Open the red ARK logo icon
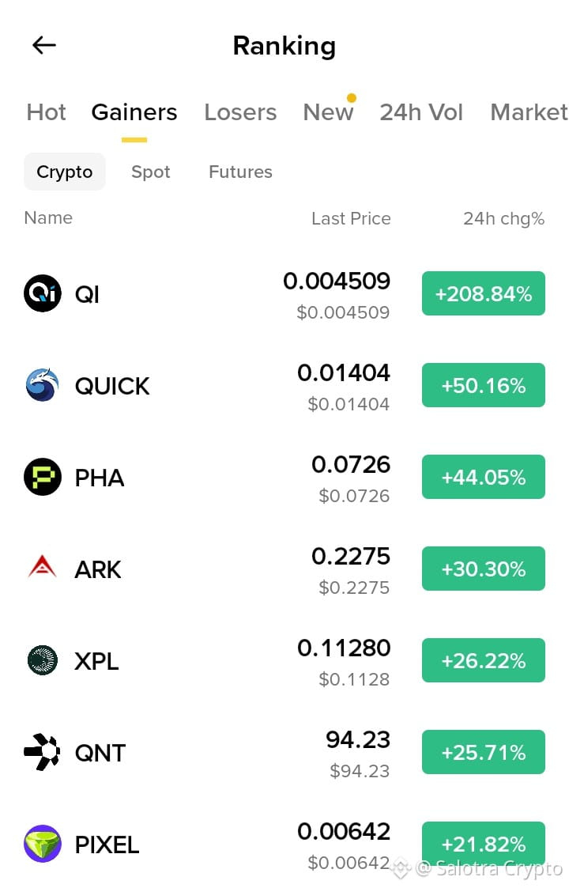Image resolution: width=569 pixels, height=888 pixels. pos(43,567)
